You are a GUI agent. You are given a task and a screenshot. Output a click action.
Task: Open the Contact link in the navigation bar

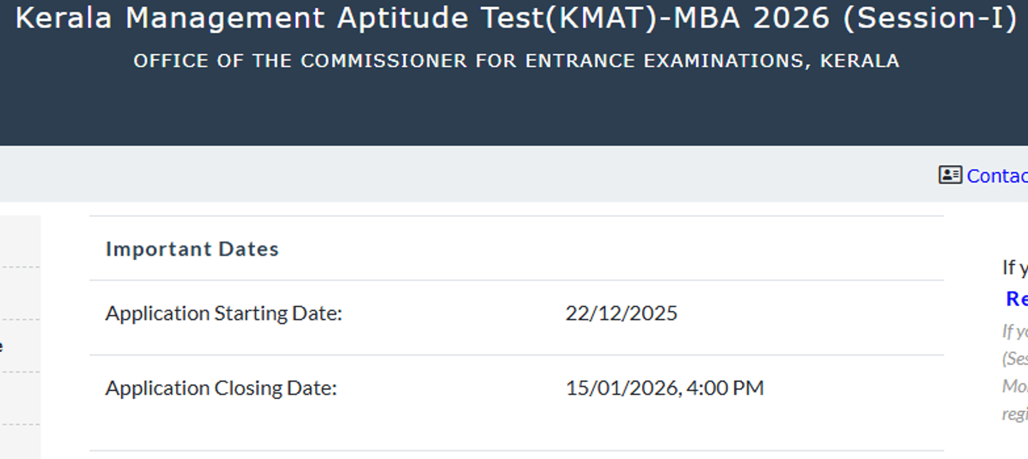pos(996,176)
